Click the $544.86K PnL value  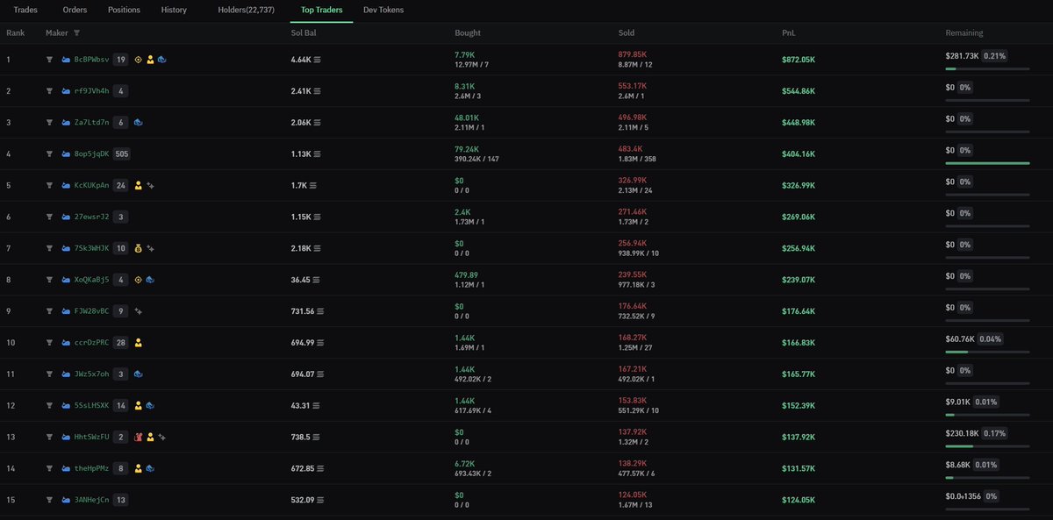(799, 91)
